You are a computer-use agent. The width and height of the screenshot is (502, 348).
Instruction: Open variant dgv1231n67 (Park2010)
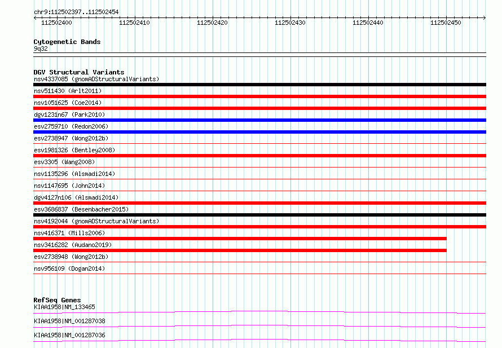coord(69,114)
